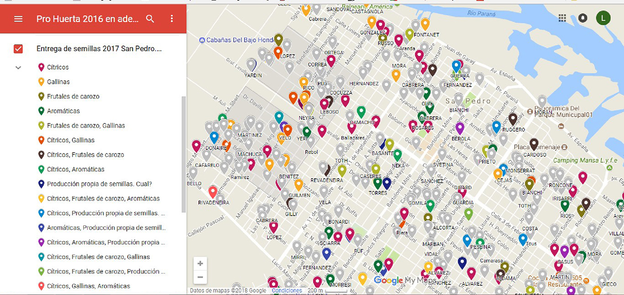This screenshot has height=295, width=624.
Task: Click the Cabañas Del Bajo Hondo place marker
Action: pos(202,40)
